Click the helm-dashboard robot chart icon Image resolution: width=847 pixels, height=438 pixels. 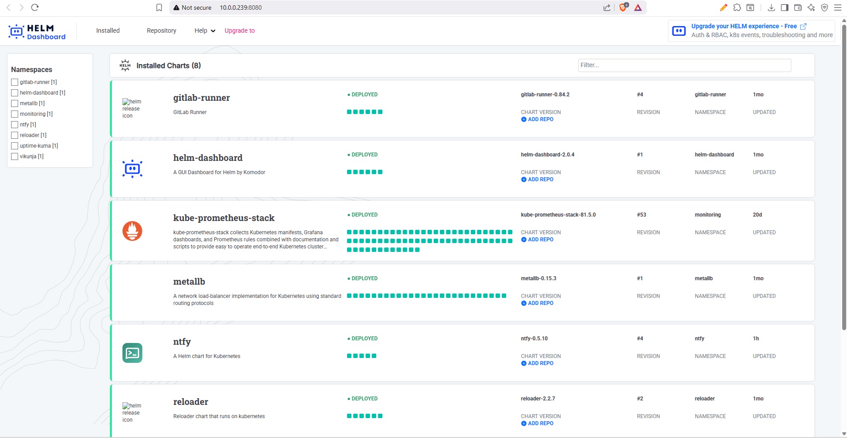[132, 169]
